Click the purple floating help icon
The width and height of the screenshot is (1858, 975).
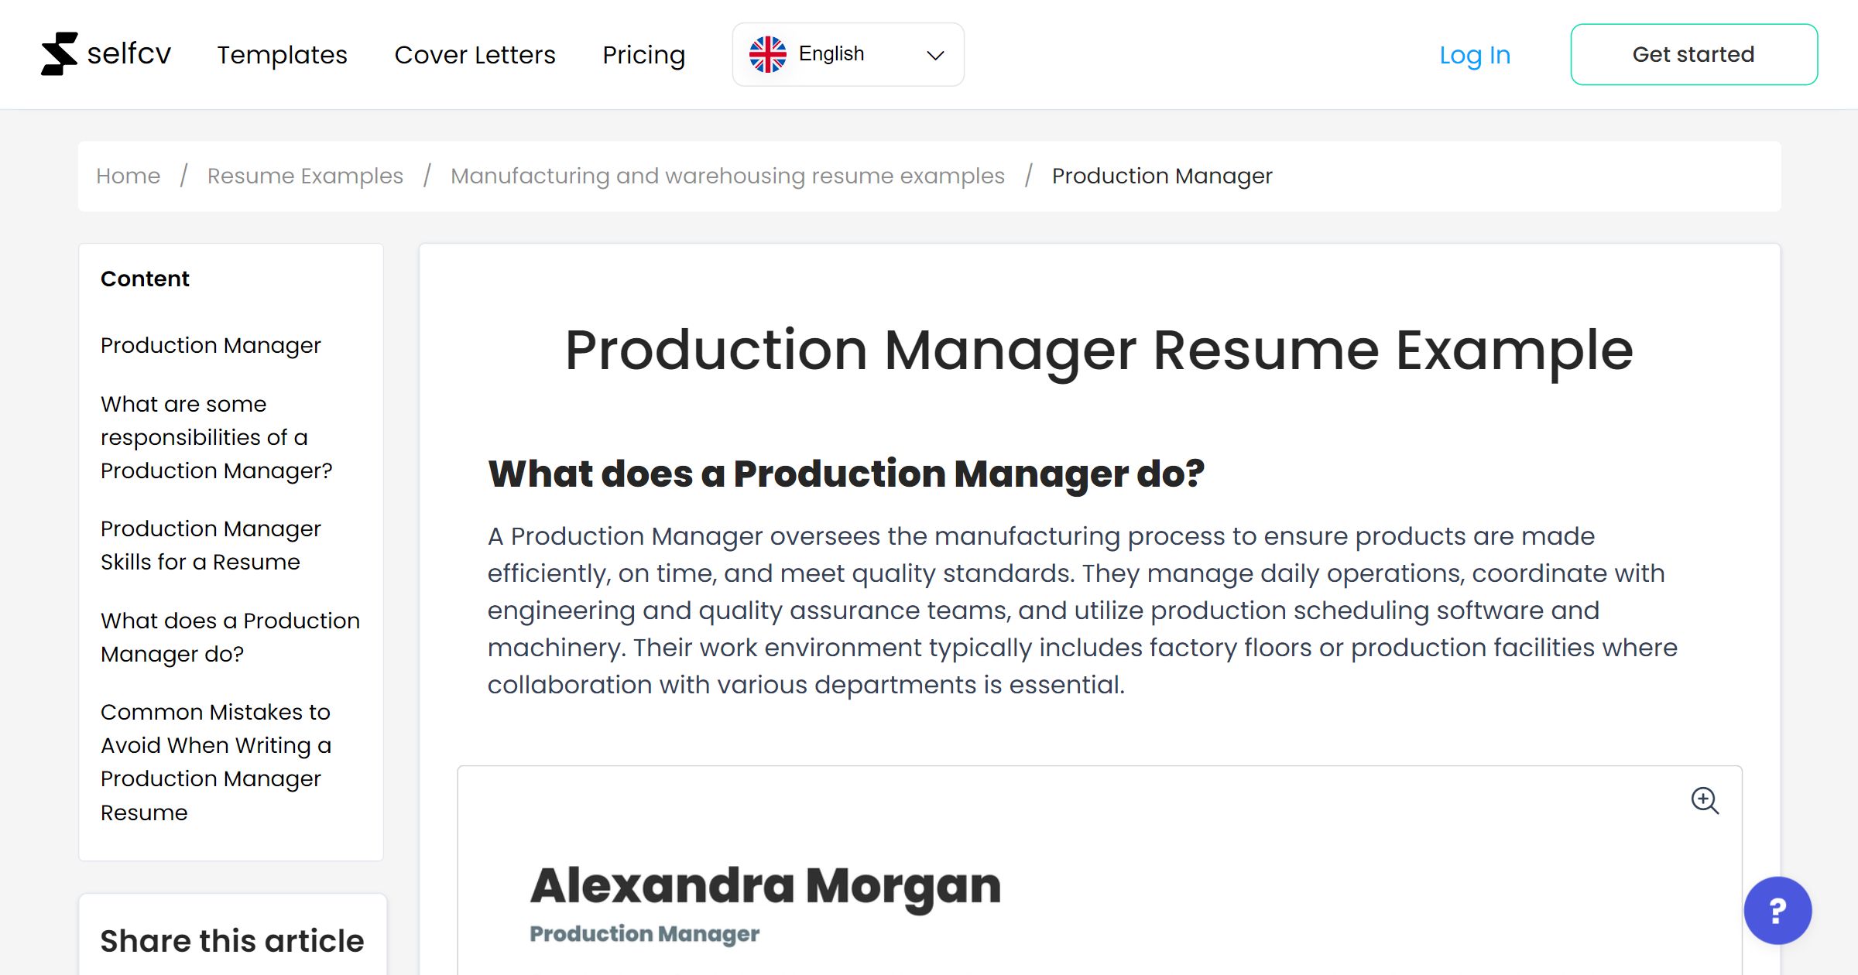tap(1777, 911)
